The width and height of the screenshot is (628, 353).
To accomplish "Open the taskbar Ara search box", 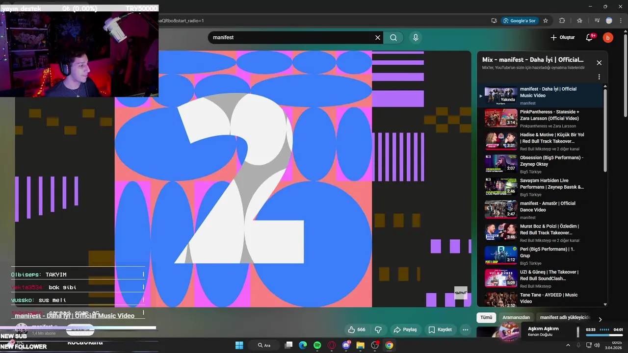I will [264, 345].
